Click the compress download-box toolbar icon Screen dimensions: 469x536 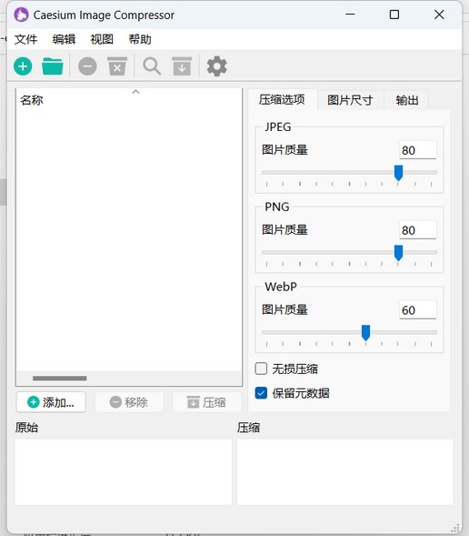[182, 66]
